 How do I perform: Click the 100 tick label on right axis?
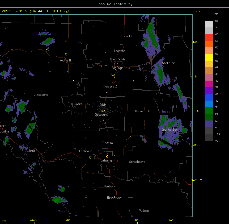195,42
